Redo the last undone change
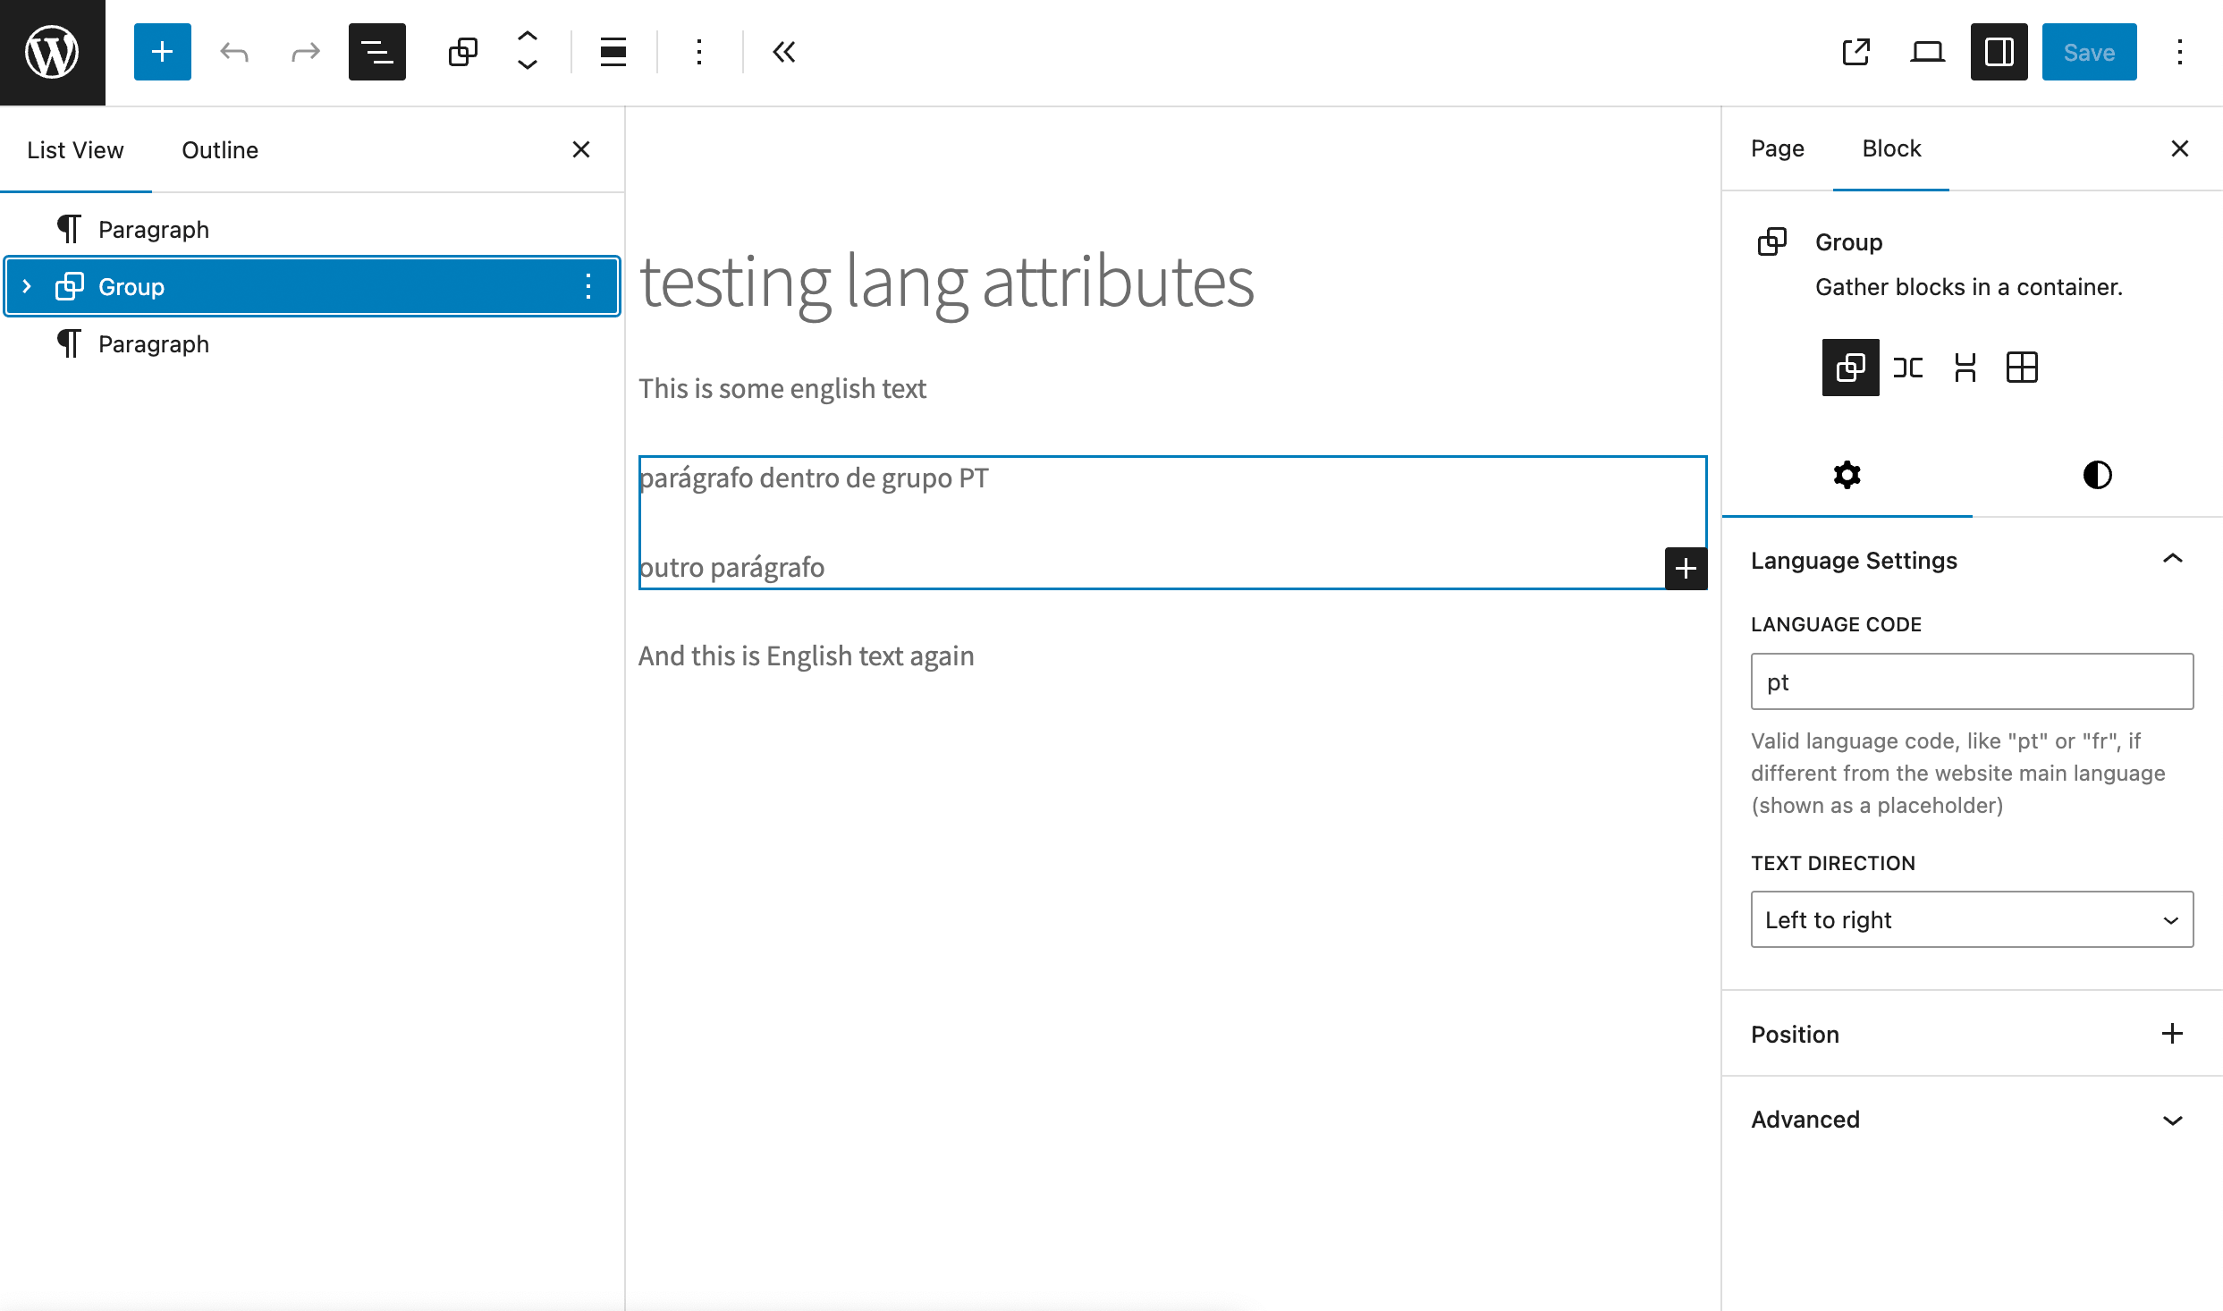The image size is (2223, 1311). (x=305, y=52)
